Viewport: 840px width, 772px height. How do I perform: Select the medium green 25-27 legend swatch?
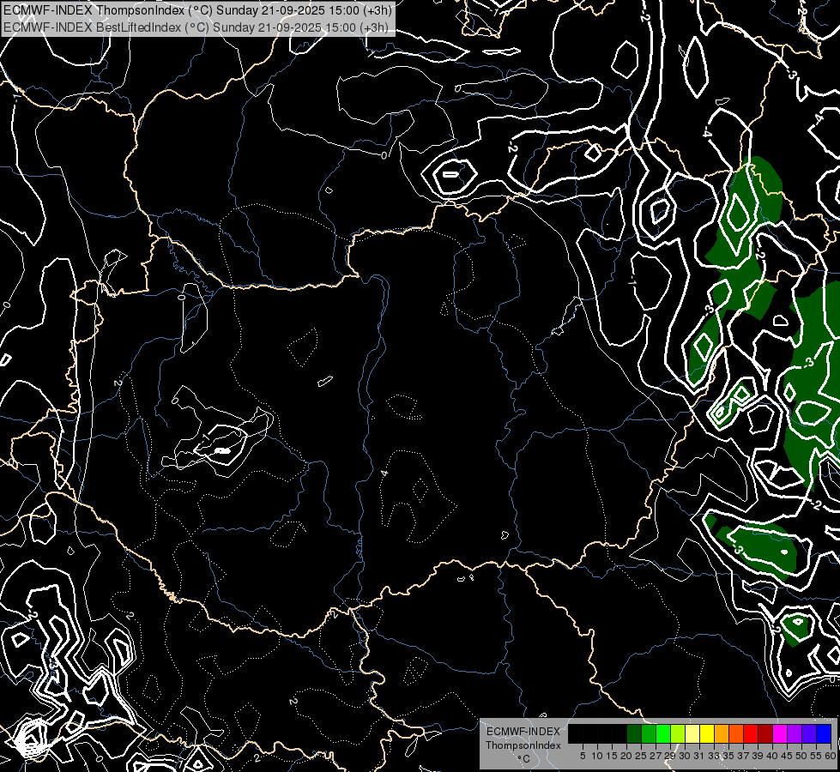[649, 733]
